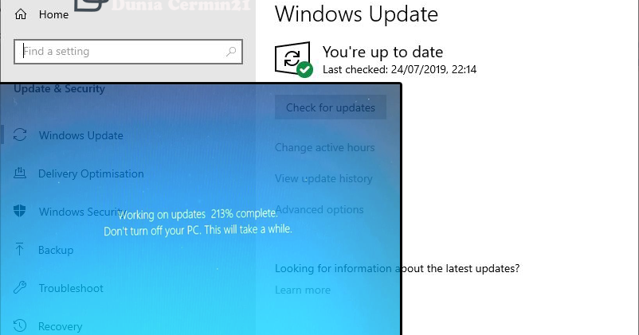Click the Check for updates button
The height and width of the screenshot is (335, 639).
coord(331,107)
